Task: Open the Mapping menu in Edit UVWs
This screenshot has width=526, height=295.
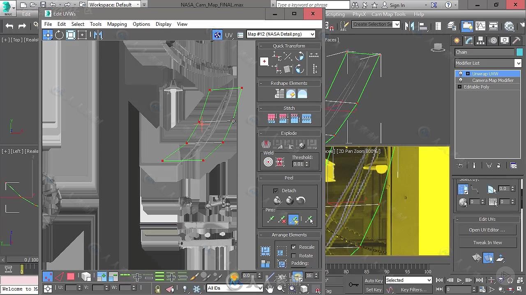Action: click(117, 24)
